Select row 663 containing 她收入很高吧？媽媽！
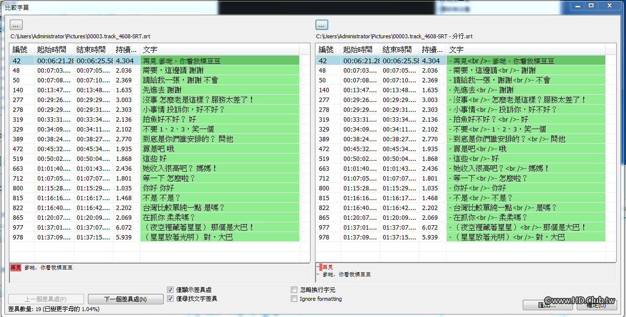Image resolution: width=626 pixels, height=317 pixels. (x=147, y=168)
